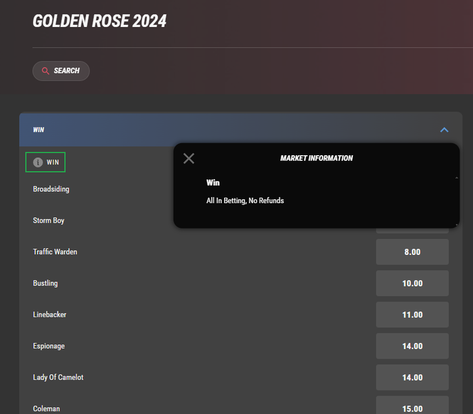Click the Storm Boy runner name
Viewport: 473px width, 414px height.
click(x=49, y=221)
